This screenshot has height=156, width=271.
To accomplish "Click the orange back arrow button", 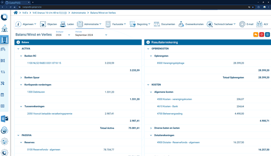I will point(256,35).
